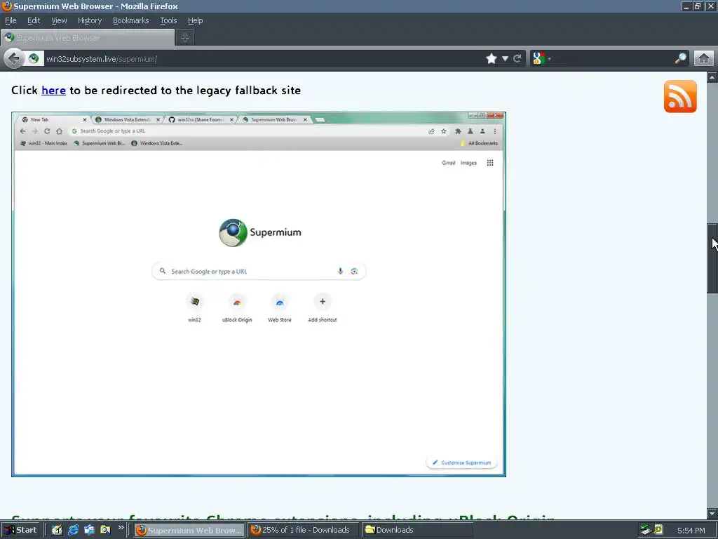Follow the 'here' legacy fallback link

click(x=53, y=91)
